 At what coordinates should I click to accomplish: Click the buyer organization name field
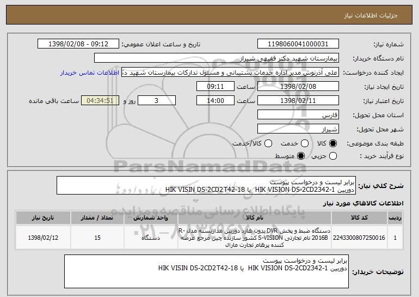coord(217,58)
